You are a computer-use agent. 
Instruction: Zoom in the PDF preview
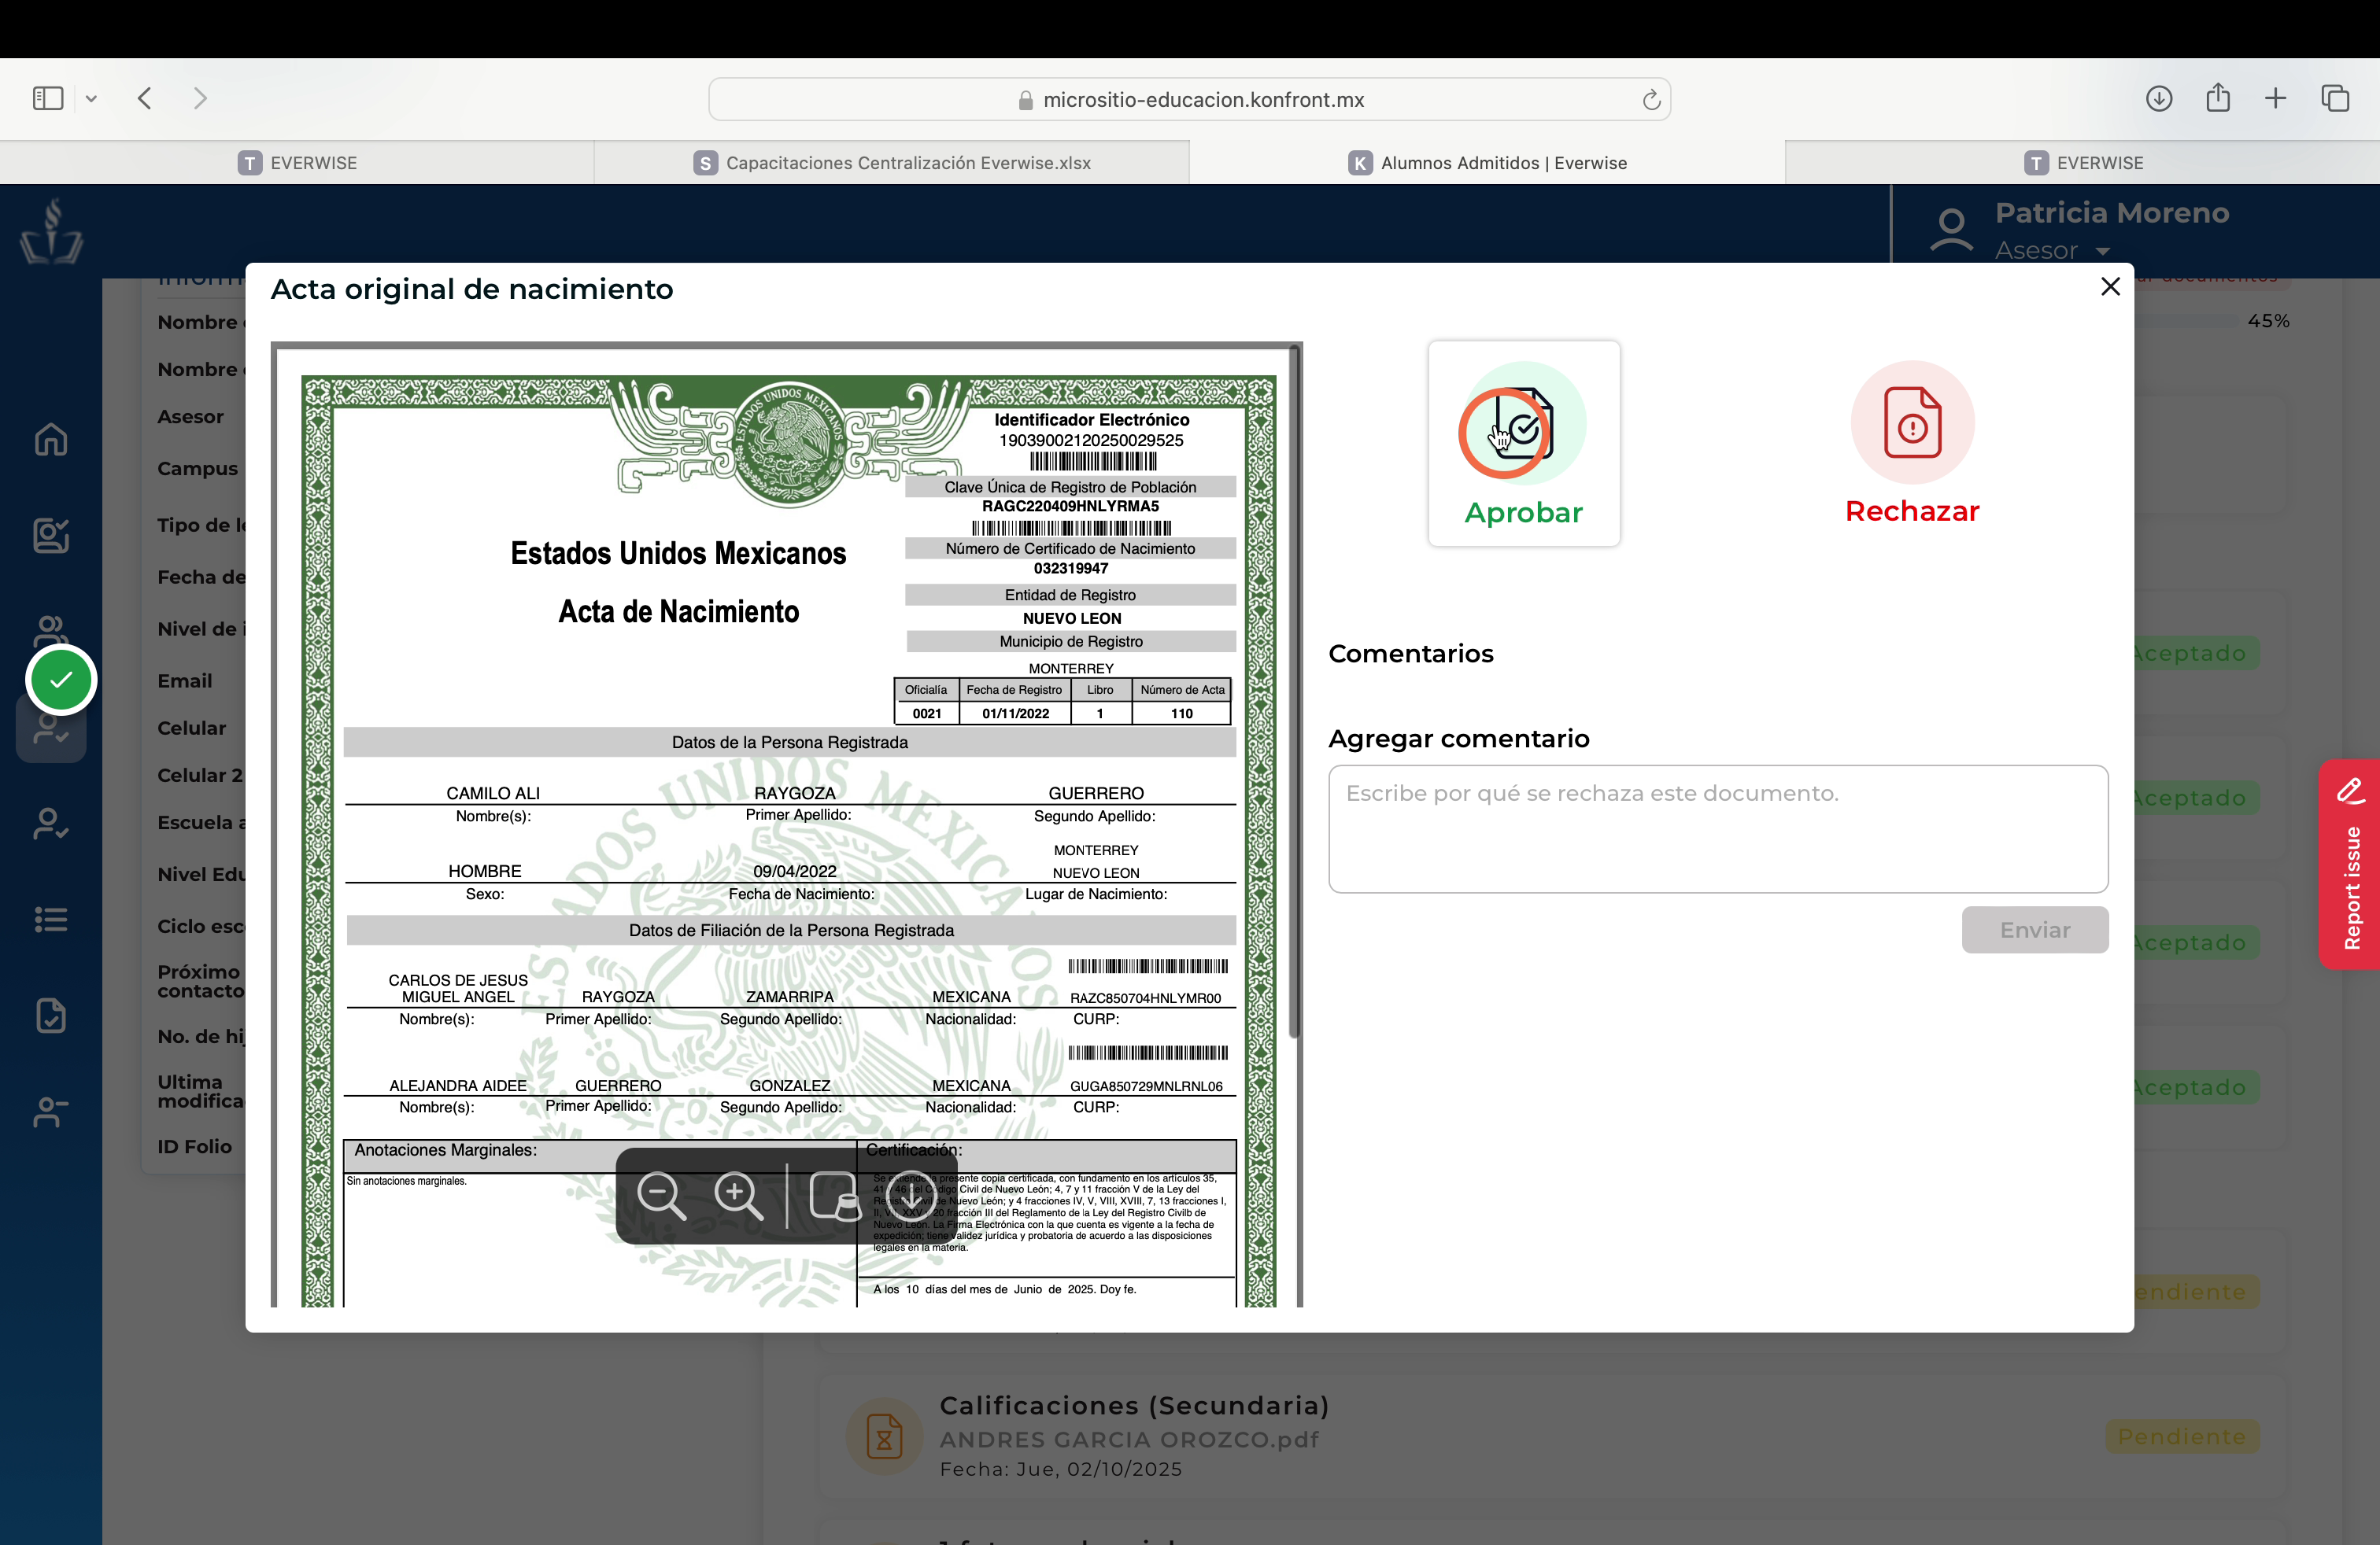click(739, 1195)
